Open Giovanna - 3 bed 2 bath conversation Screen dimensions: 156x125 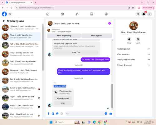21,72
